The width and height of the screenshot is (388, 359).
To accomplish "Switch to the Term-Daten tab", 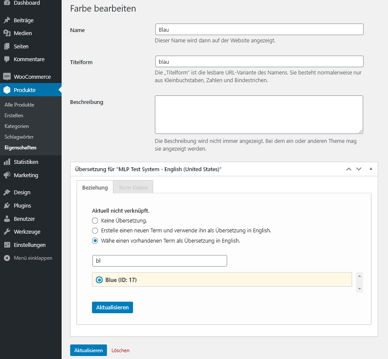I will point(133,187).
